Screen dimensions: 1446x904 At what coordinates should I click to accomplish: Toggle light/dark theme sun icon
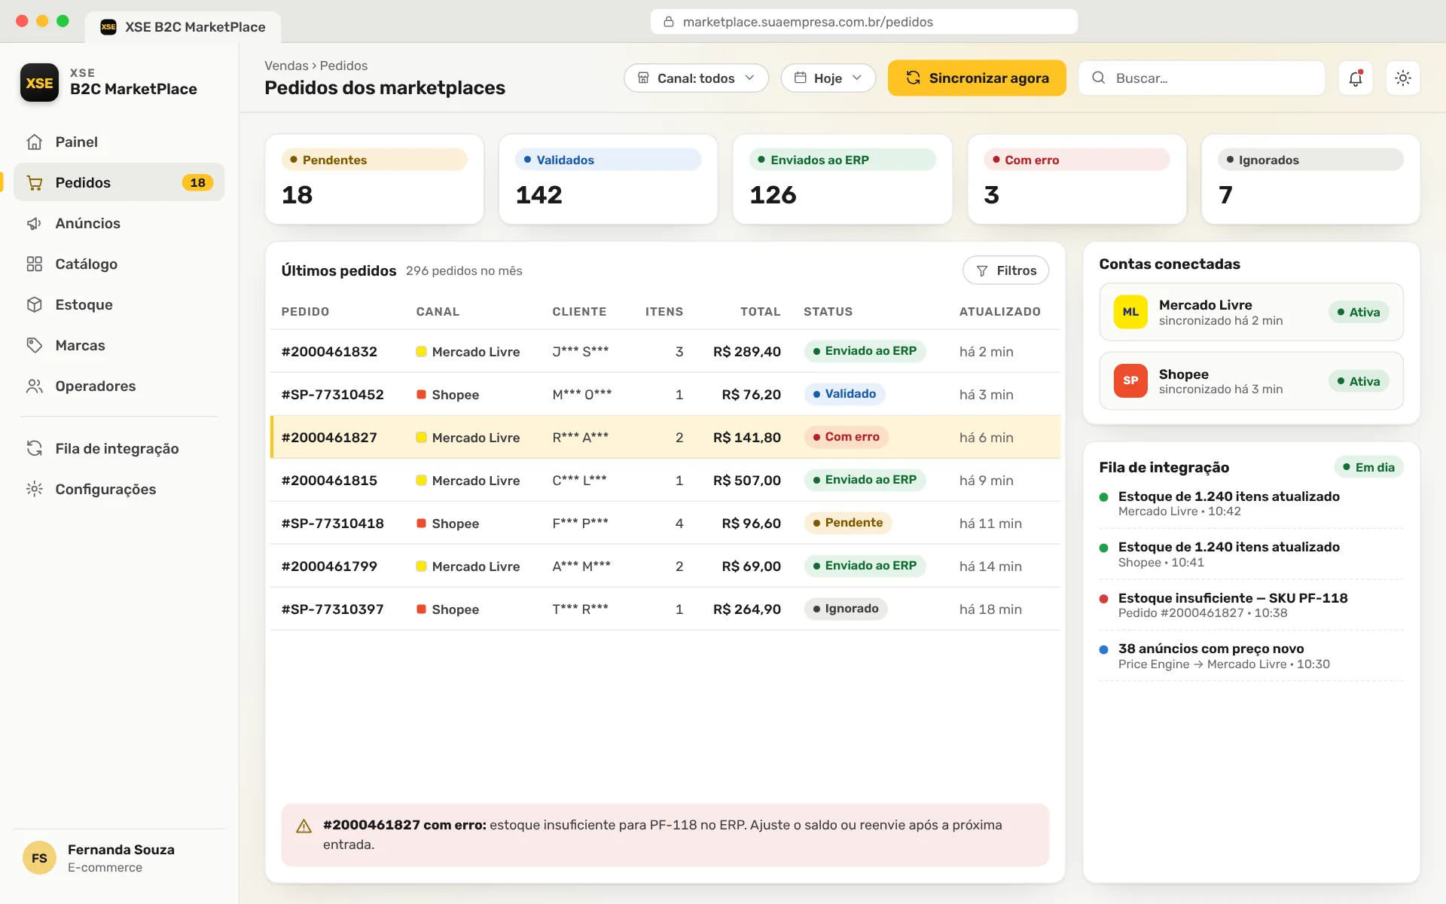tap(1402, 78)
